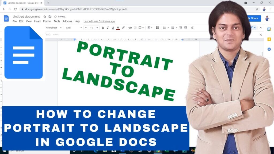The image size is (274, 154).
Task: Open a new browser tab
Action: pyautogui.click(x=48, y=3)
